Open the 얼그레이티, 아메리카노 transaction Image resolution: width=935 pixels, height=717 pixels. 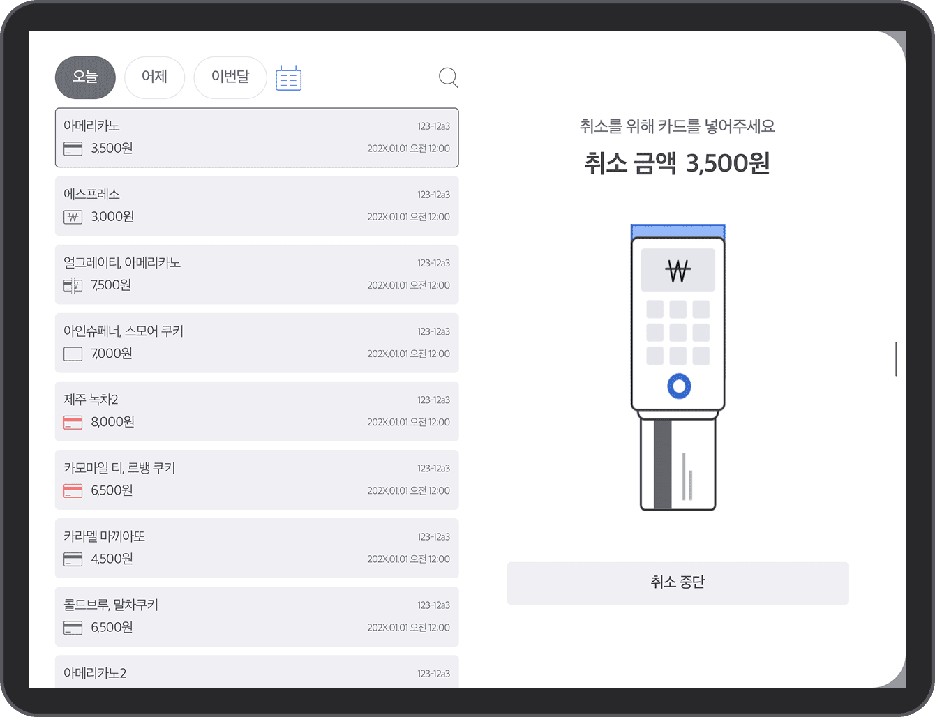(x=257, y=274)
